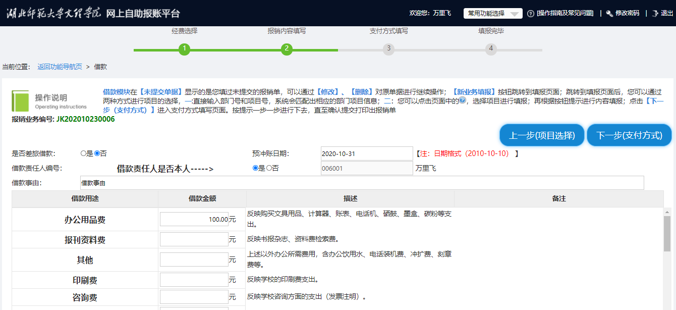This screenshot has width=676, height=310.
Task: Click 返回功能导航页 breadcrumb link
Action: pyautogui.click(x=60, y=67)
